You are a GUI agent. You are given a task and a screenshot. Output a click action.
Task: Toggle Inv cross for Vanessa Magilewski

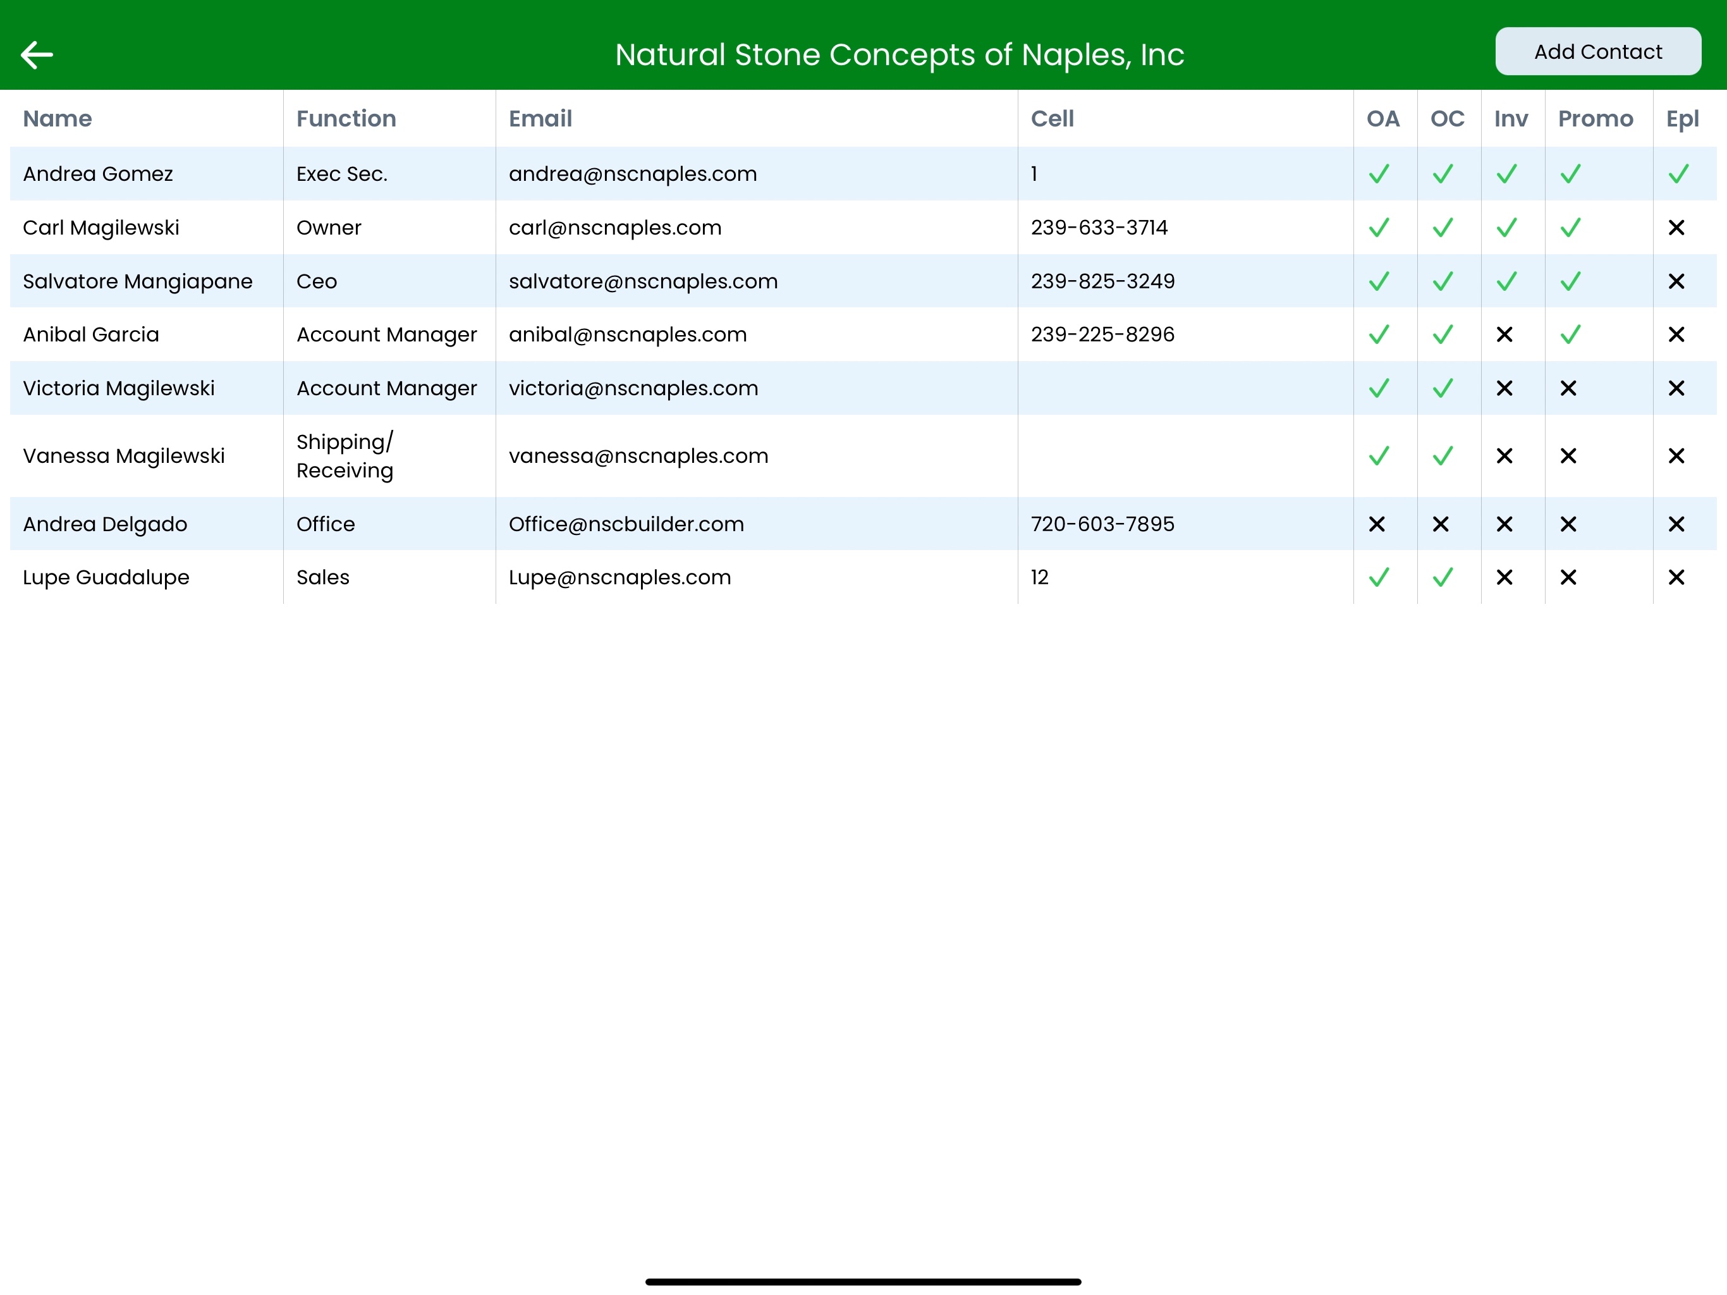1504,455
